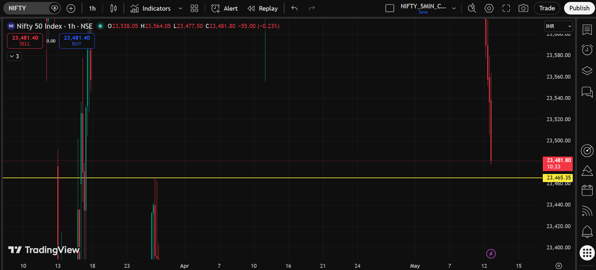Click the 0.00 spread value
This screenshot has width=596, height=270.
click(51, 41)
